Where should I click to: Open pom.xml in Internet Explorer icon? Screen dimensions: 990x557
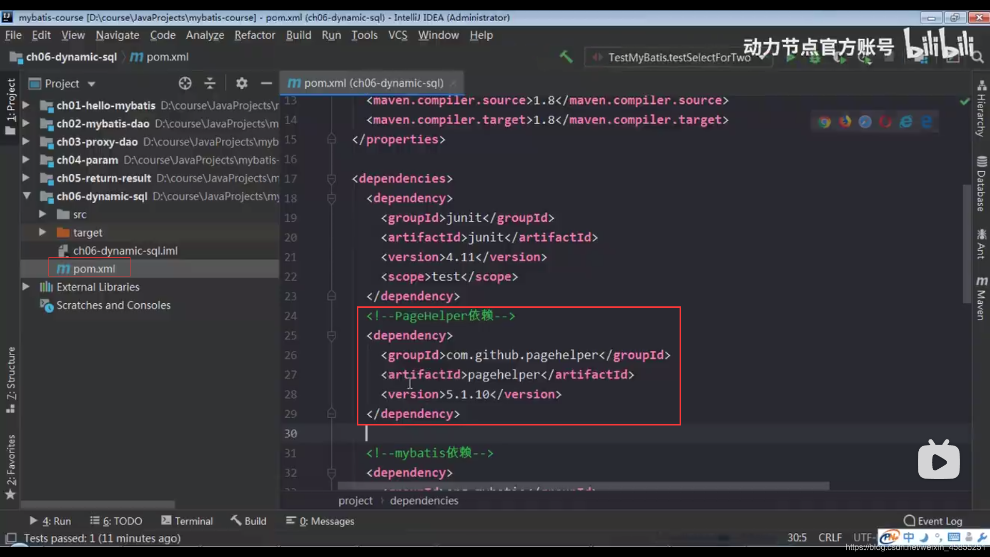coord(906,122)
